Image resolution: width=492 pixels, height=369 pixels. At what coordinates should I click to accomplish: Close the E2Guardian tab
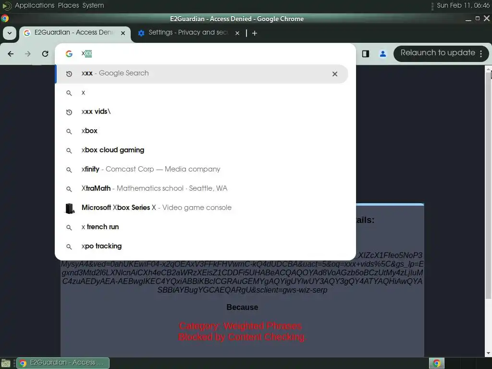123,33
